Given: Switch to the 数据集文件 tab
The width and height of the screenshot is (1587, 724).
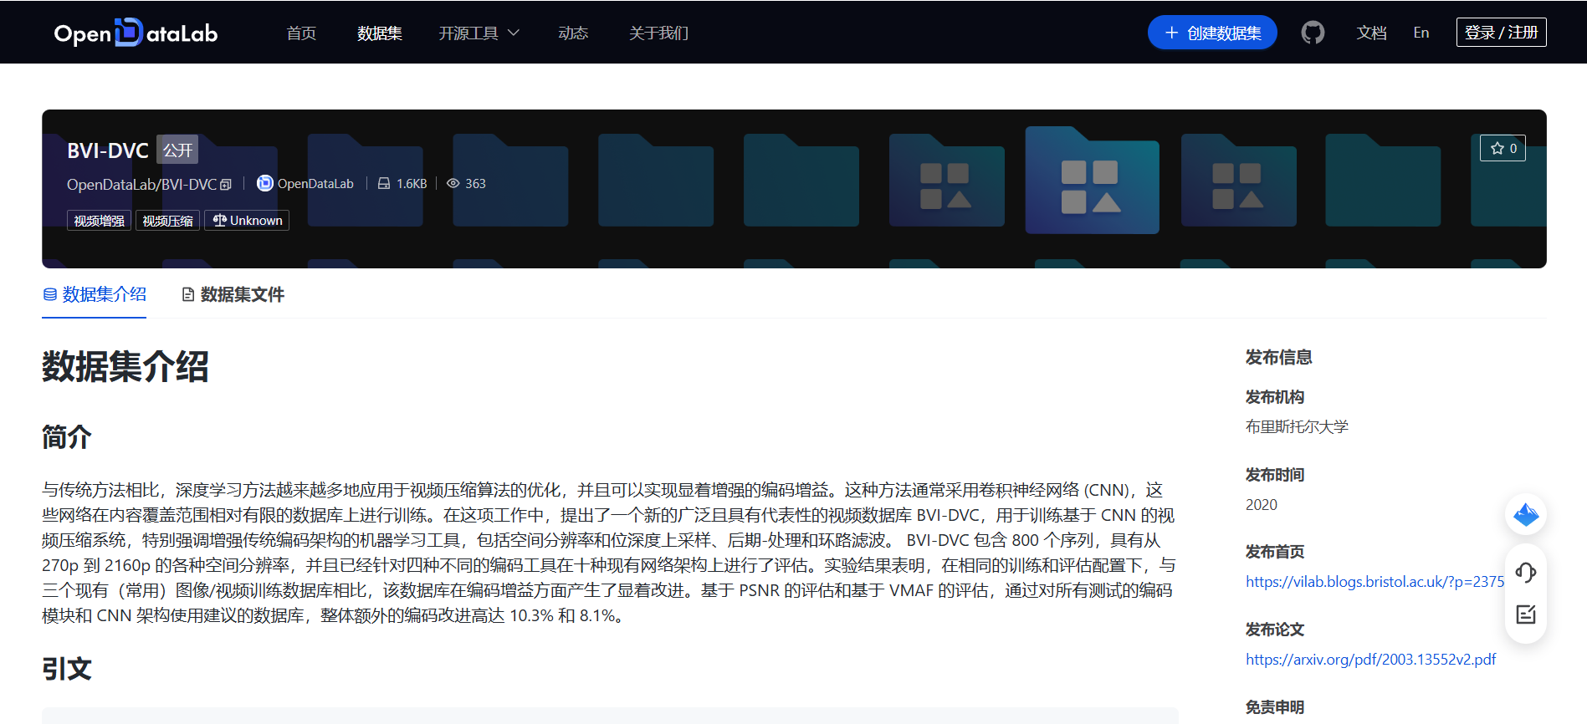Looking at the screenshot, I should tap(233, 294).
